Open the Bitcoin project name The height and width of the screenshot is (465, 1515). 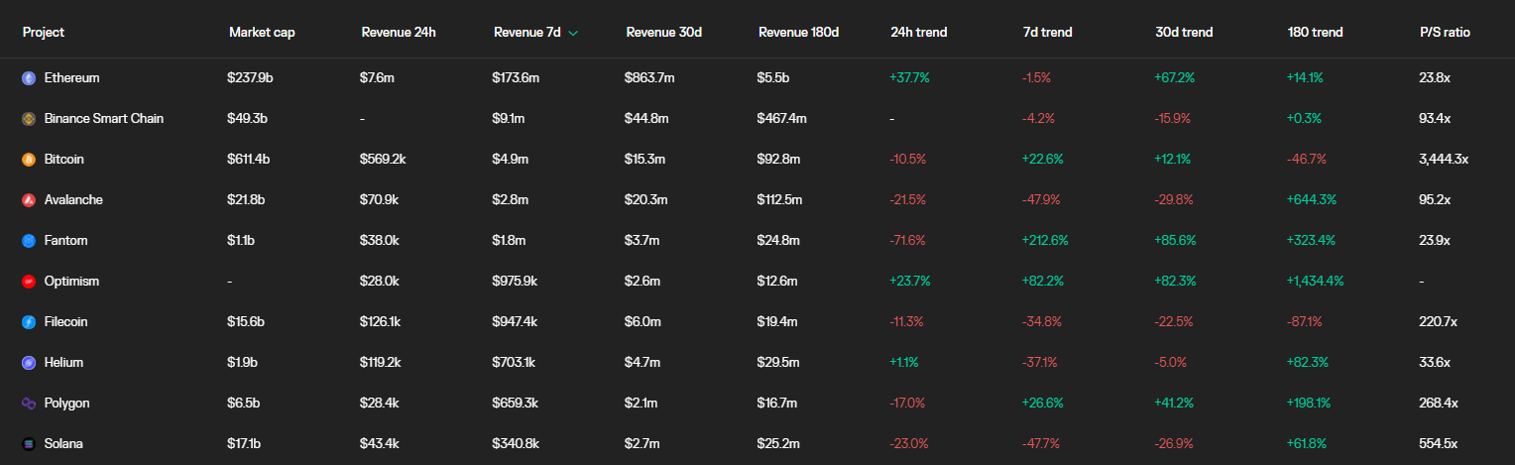64,159
